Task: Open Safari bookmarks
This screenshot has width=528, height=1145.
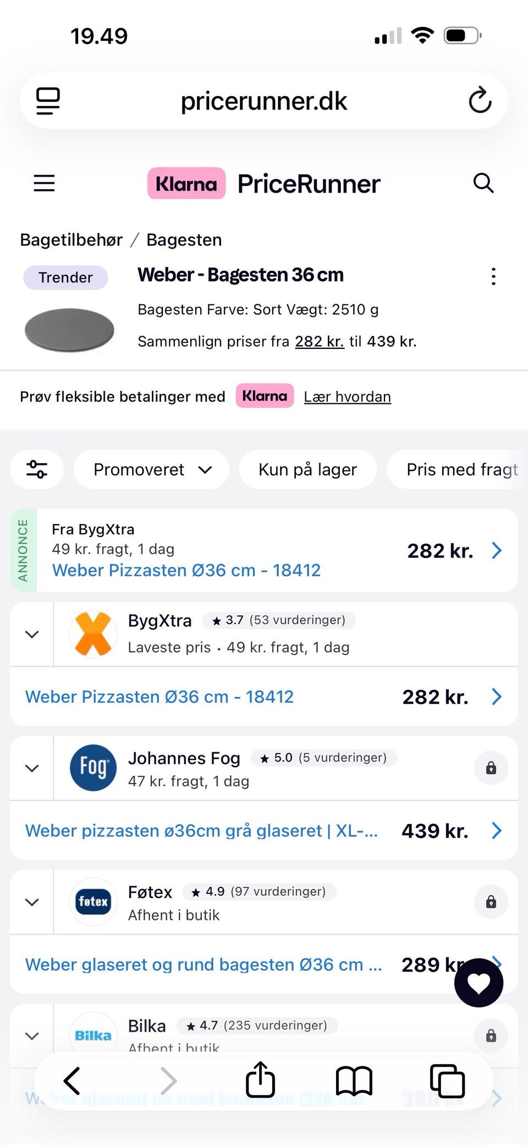Action: [354, 1081]
